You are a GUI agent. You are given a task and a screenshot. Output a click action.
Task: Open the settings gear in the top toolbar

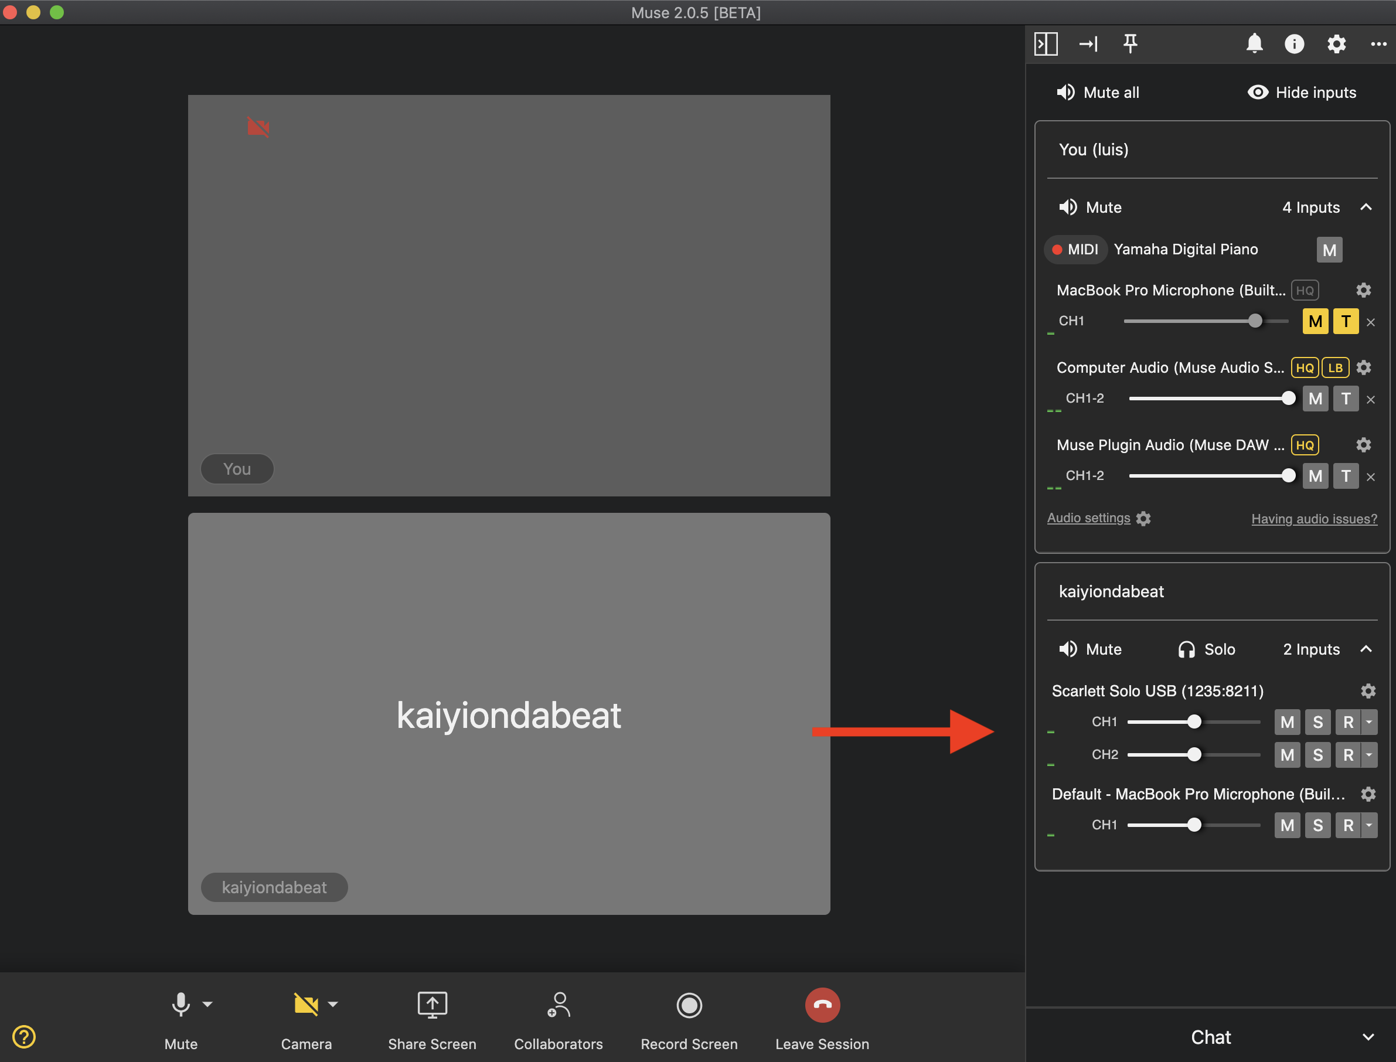point(1336,43)
